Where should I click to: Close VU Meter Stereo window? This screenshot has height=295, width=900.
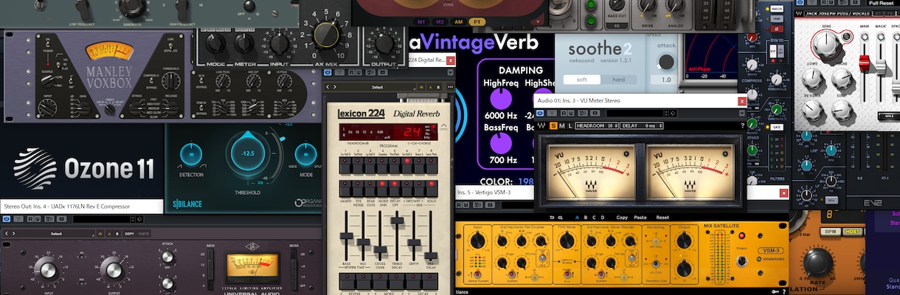click(x=741, y=101)
